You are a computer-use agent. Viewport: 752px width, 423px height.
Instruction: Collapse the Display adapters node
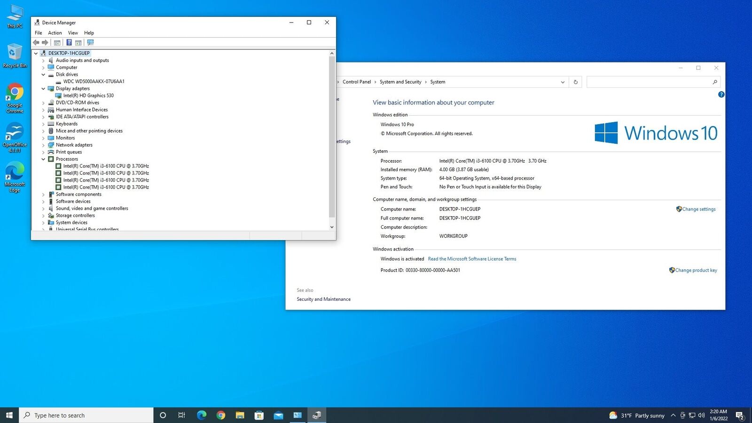click(x=43, y=89)
